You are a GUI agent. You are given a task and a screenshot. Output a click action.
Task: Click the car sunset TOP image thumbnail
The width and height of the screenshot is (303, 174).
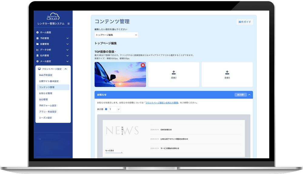[x=120, y=75]
